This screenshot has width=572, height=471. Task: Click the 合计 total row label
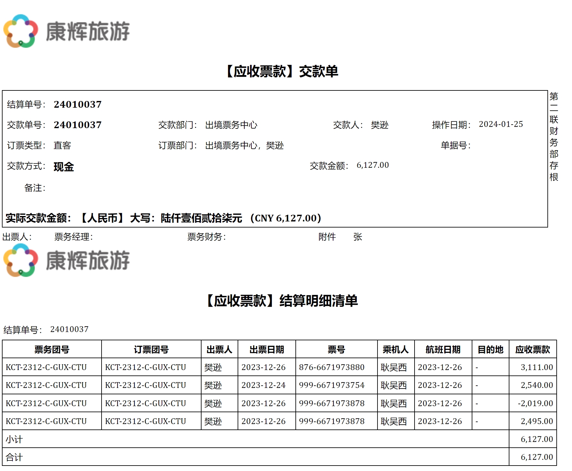(x=14, y=457)
